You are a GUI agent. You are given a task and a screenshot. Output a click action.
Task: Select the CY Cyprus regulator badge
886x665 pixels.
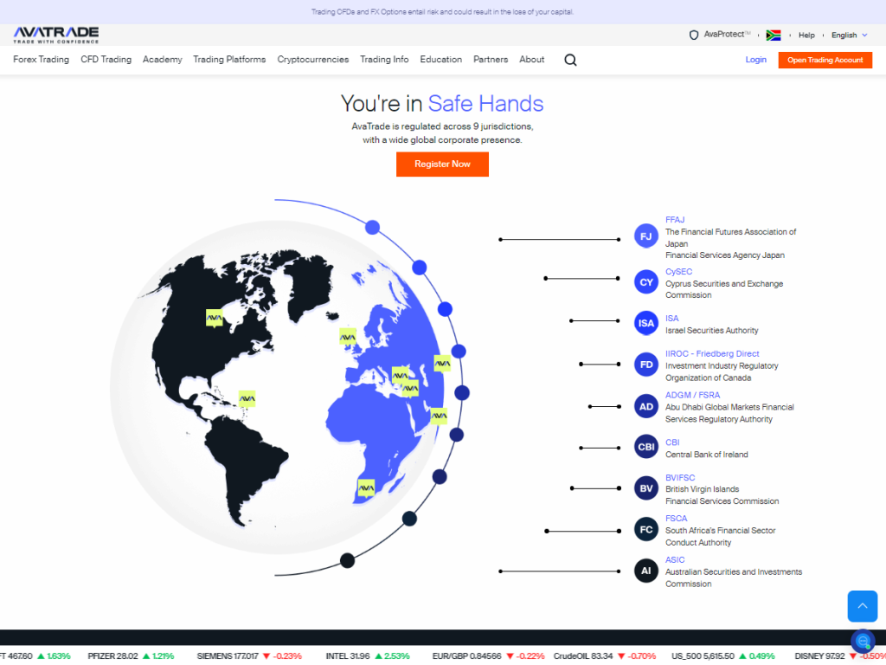point(646,282)
